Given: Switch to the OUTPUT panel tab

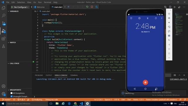Looking at the screenshot, I should tap(49, 75).
